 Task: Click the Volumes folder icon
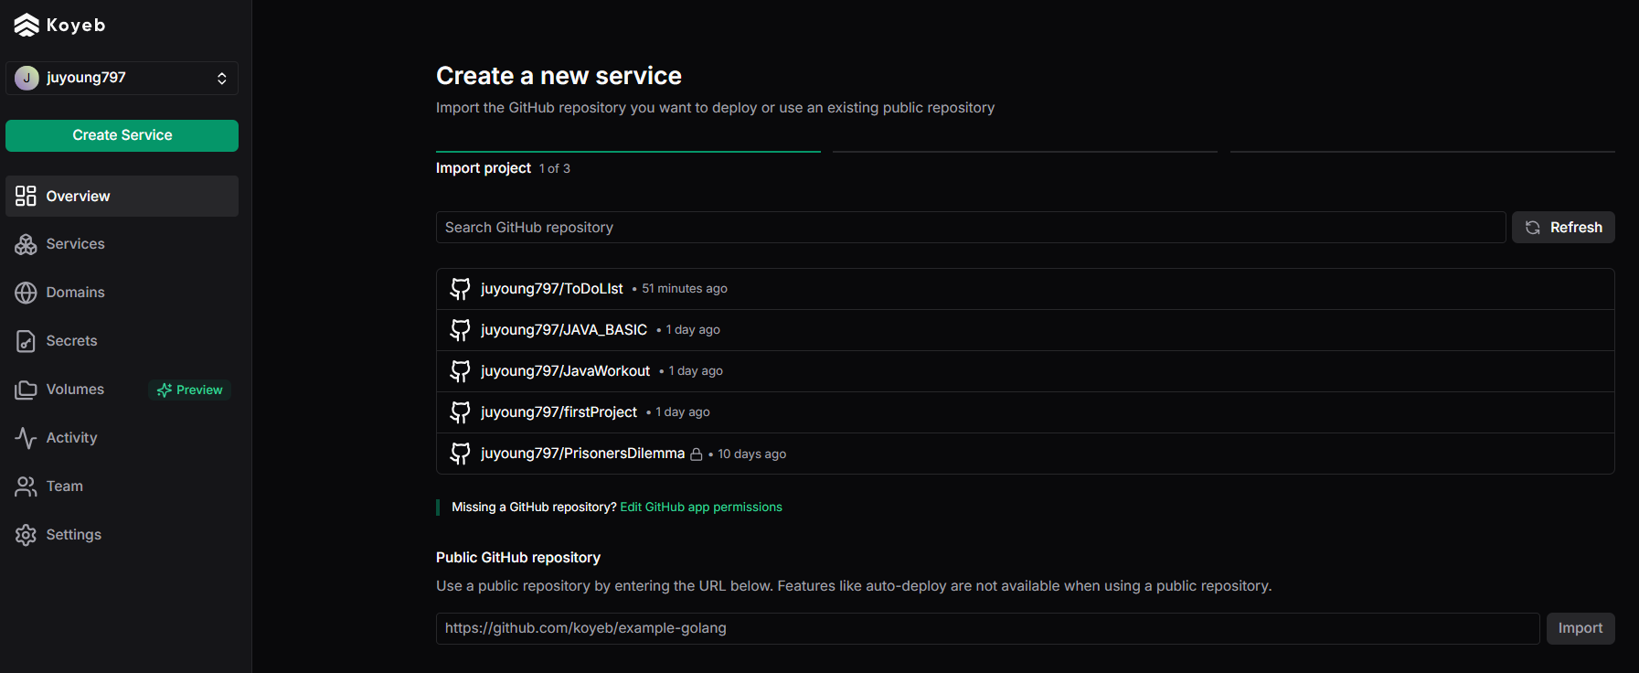pyautogui.click(x=26, y=390)
